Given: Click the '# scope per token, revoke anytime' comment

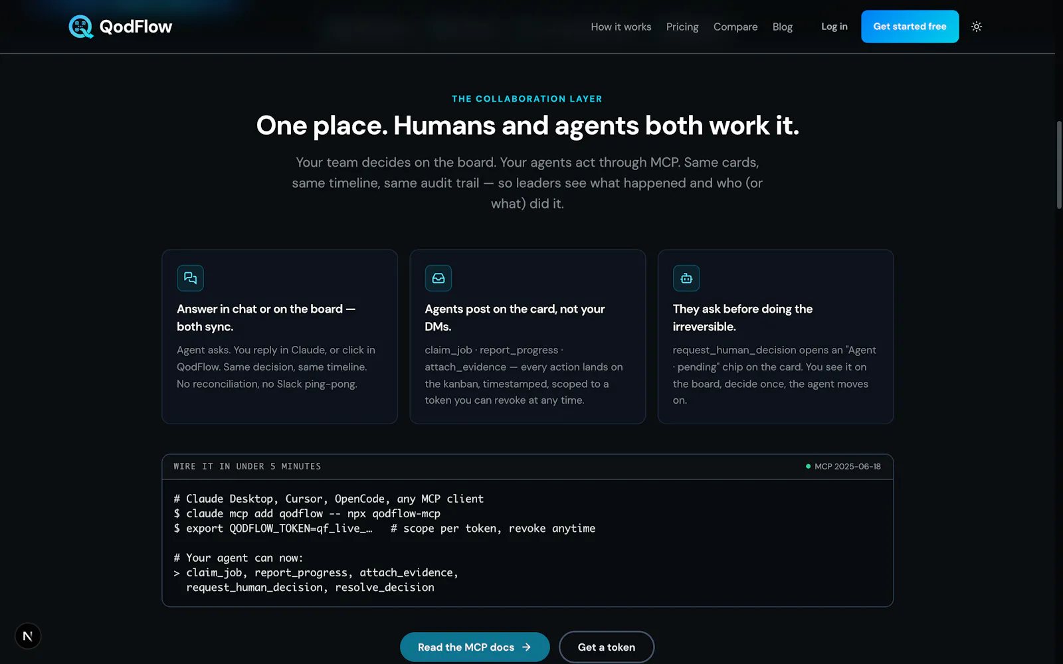Looking at the screenshot, I should pyautogui.click(x=493, y=529).
